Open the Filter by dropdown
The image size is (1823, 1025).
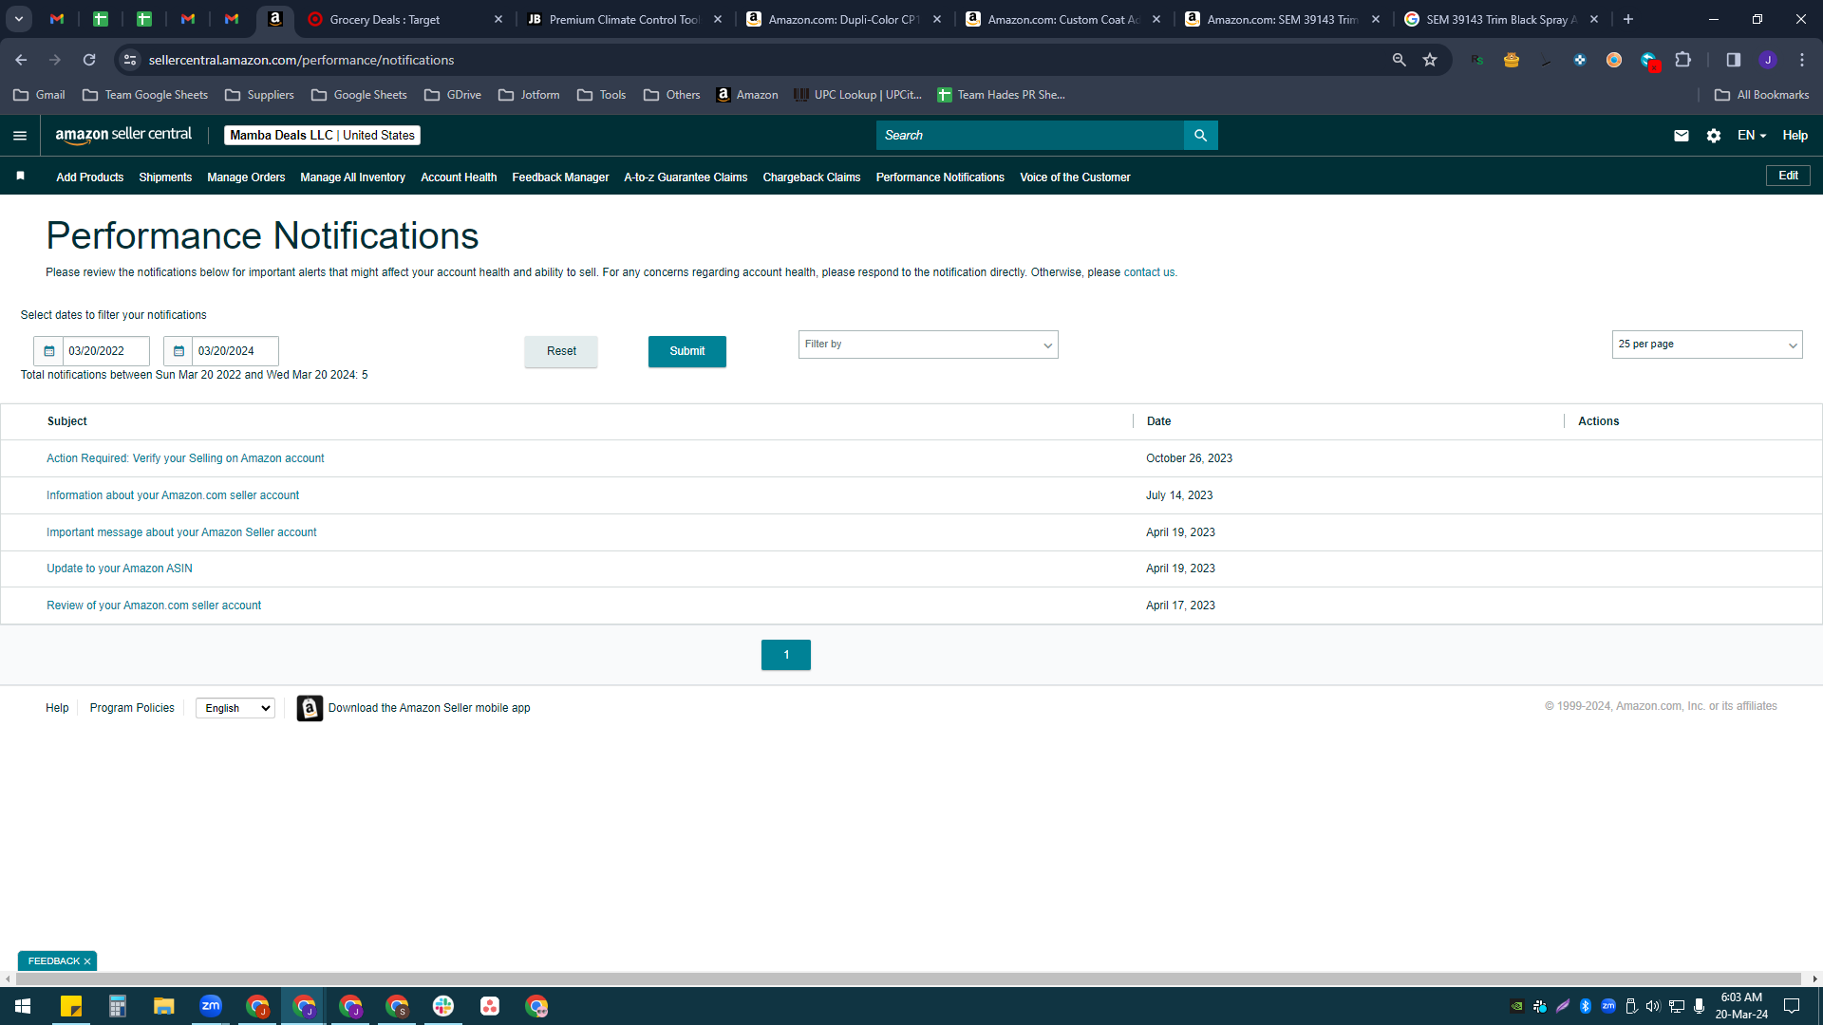928,345
